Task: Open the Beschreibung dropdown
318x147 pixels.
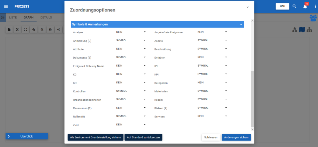Action: [212, 49]
